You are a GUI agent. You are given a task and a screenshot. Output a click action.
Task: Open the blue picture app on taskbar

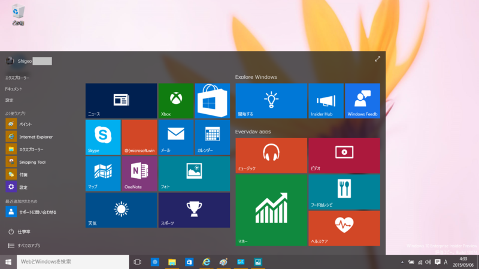258,262
